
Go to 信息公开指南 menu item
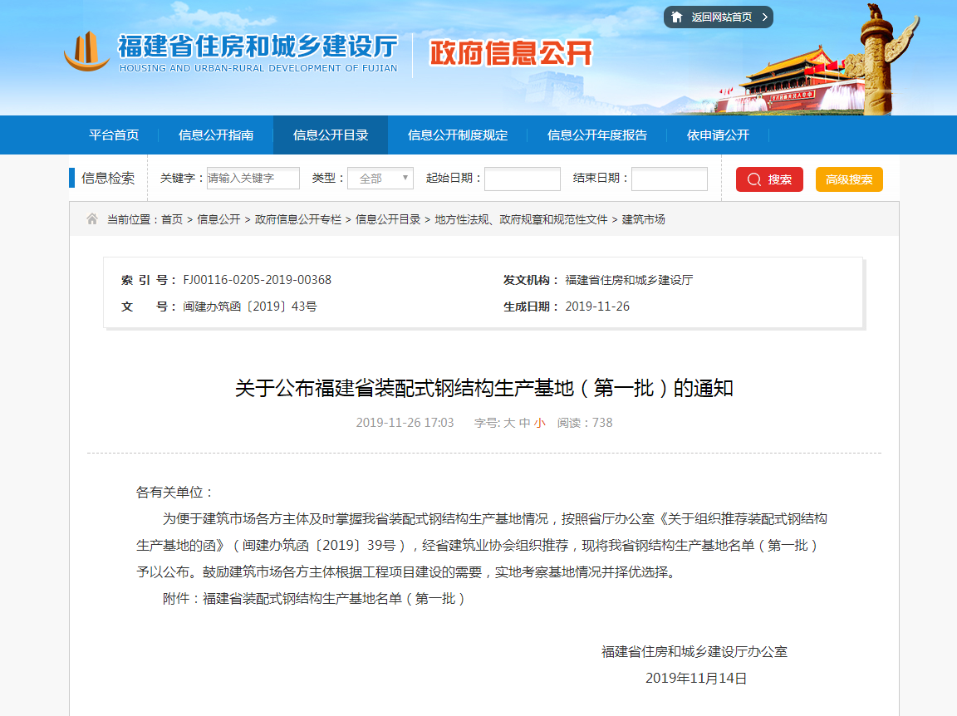coord(216,135)
